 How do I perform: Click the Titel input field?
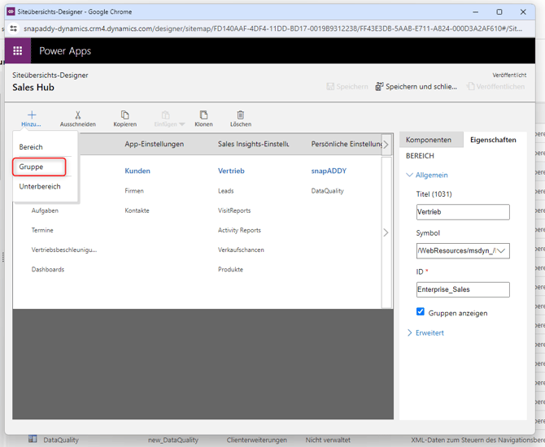(x=462, y=212)
